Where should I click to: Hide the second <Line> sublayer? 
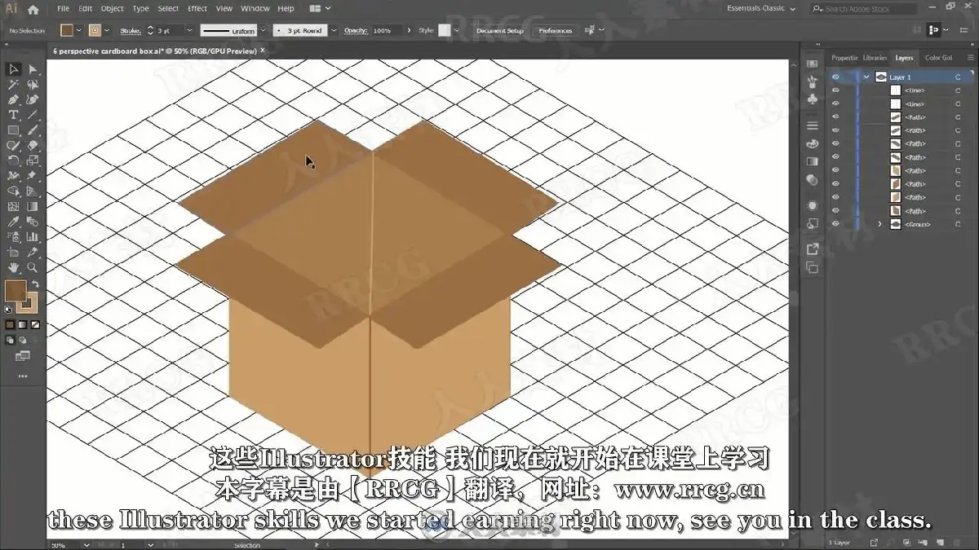tap(835, 103)
